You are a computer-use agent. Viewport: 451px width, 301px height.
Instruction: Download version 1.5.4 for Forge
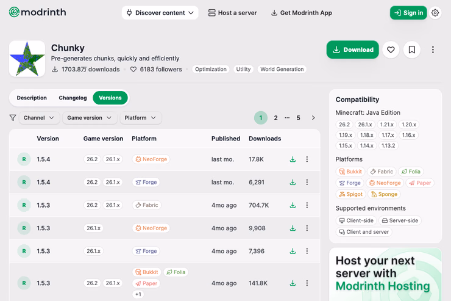pyautogui.click(x=293, y=183)
